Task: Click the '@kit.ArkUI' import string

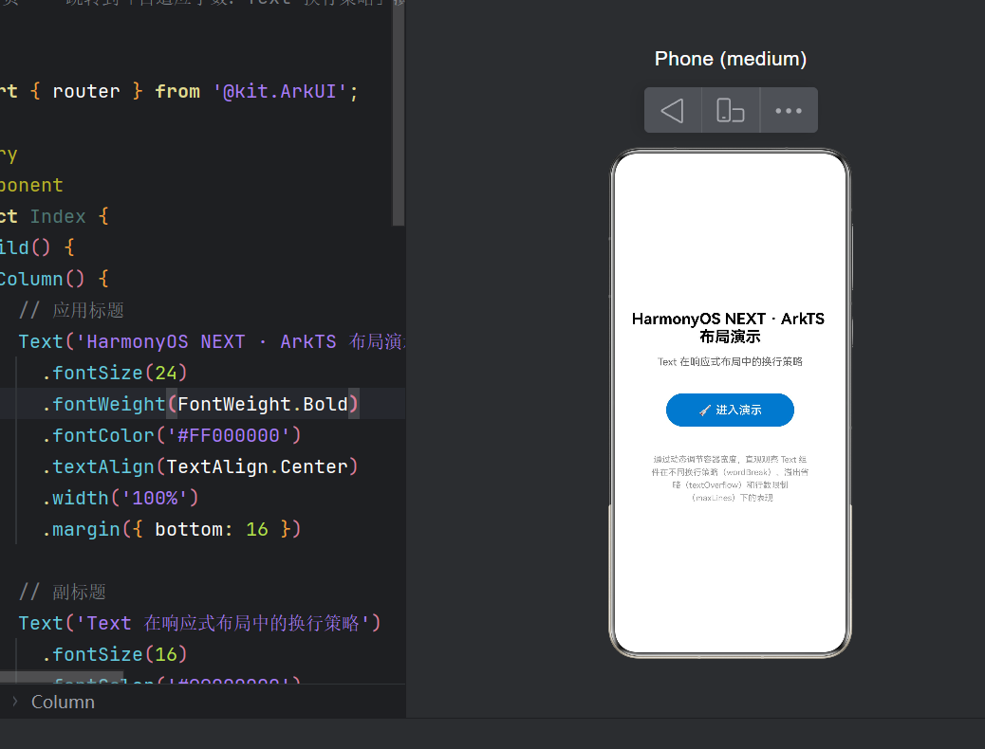Action: tap(280, 92)
